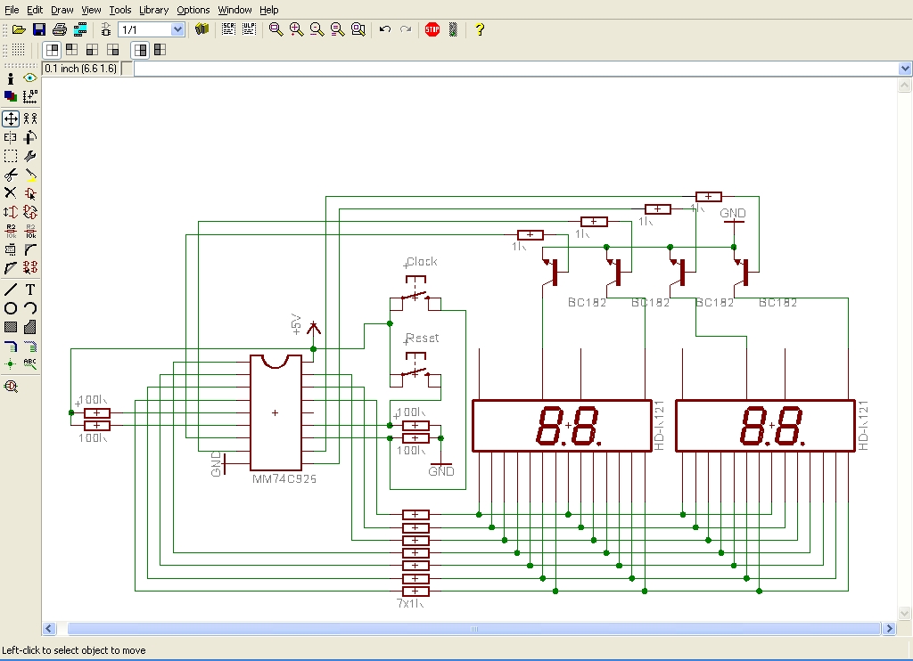Open help with the question mark icon
Image resolution: width=913 pixels, height=661 pixels.
click(479, 29)
